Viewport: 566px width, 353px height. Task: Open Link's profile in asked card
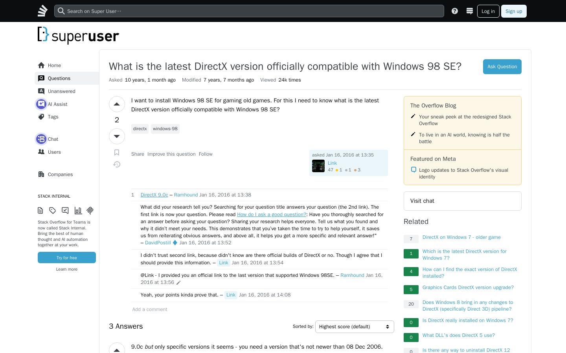(332, 163)
